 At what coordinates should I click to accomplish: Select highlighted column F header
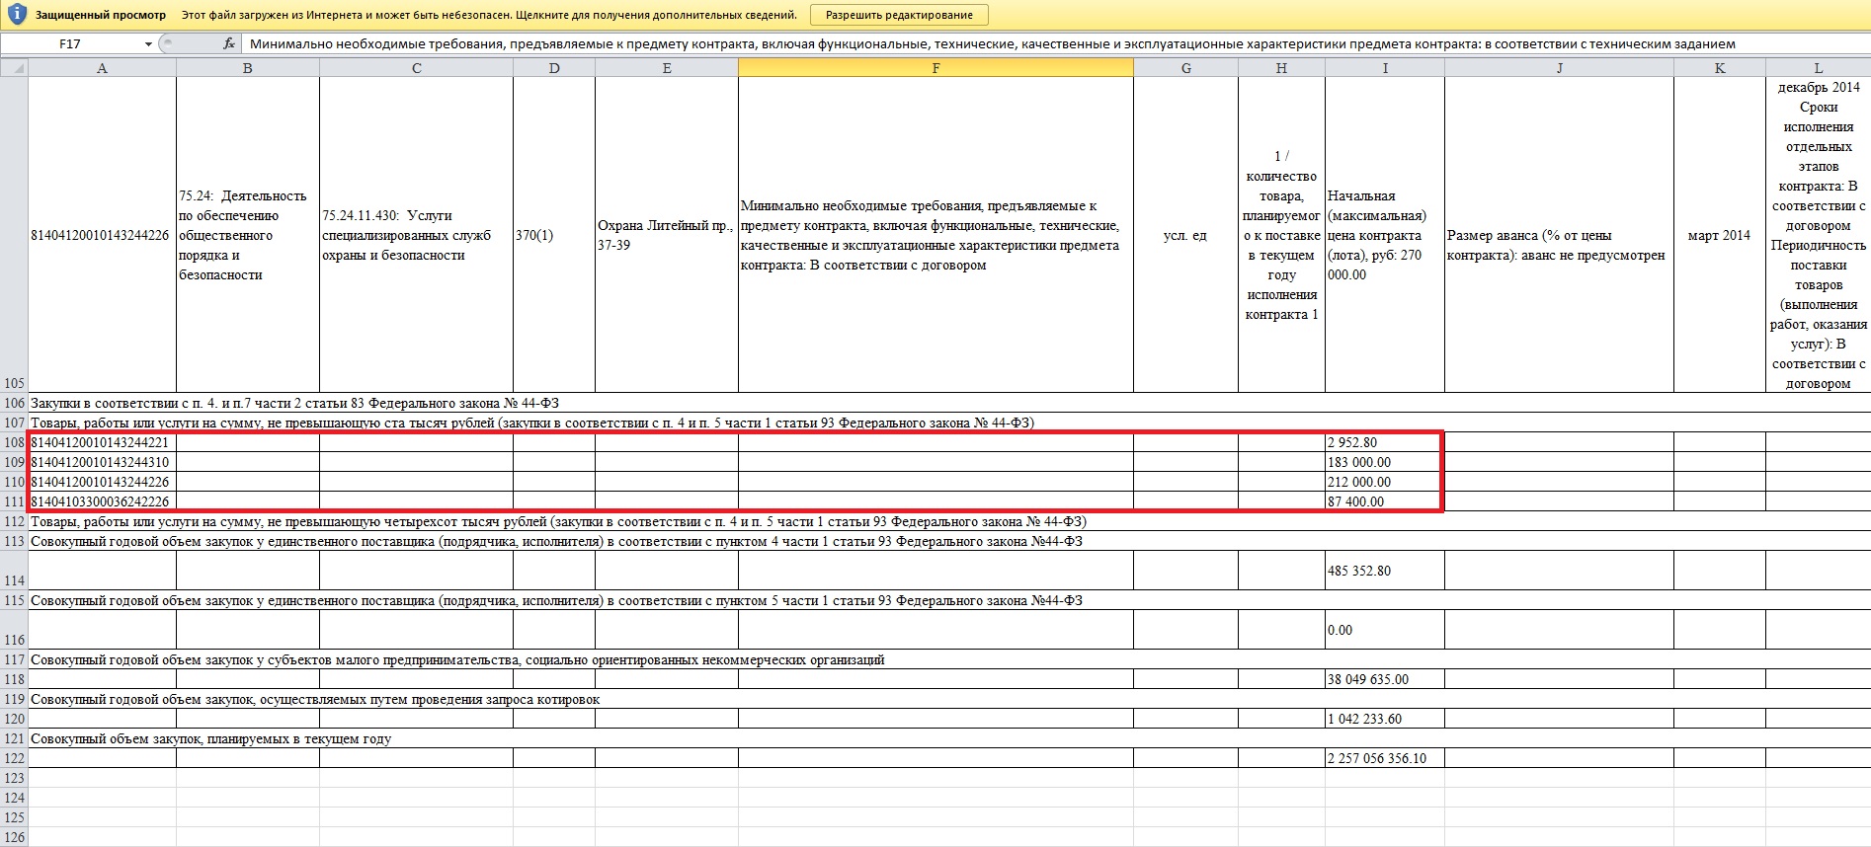click(x=935, y=68)
